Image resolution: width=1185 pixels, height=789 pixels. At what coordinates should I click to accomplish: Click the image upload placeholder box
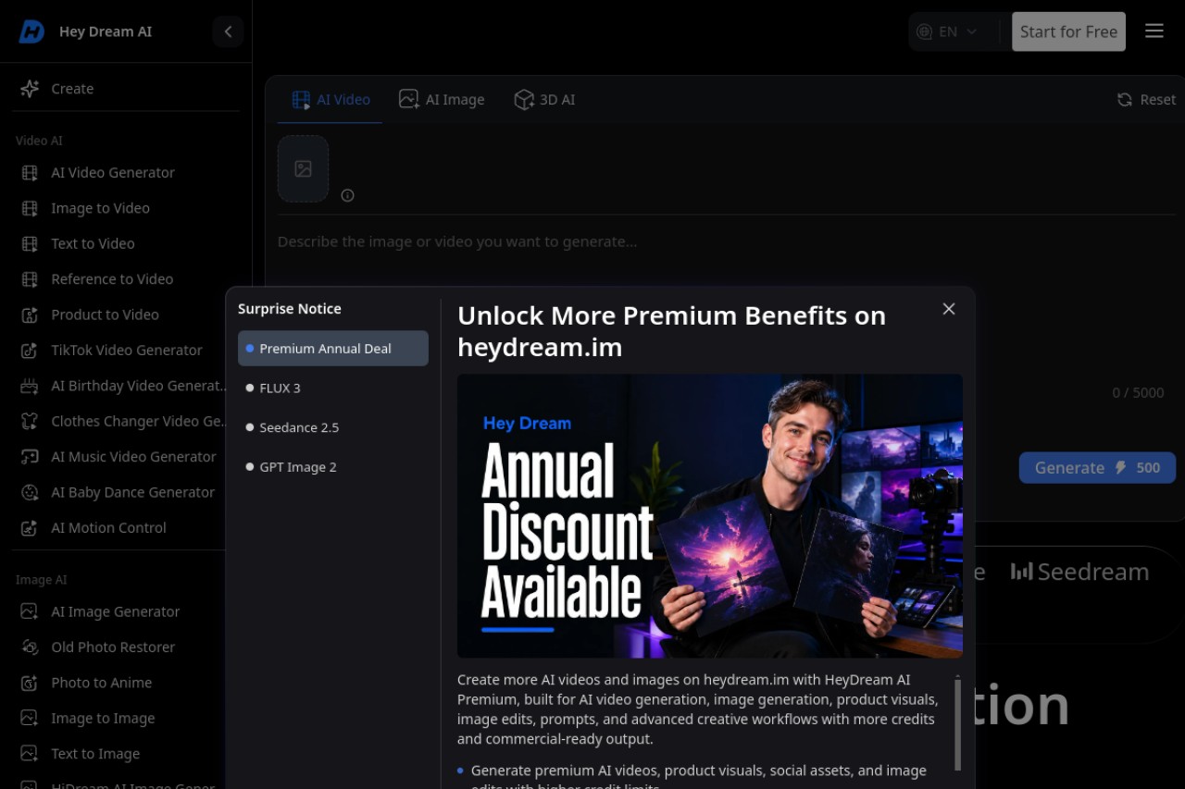[x=303, y=168]
